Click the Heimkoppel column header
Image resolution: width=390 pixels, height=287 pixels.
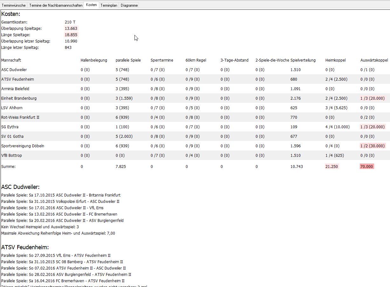[x=335, y=60]
